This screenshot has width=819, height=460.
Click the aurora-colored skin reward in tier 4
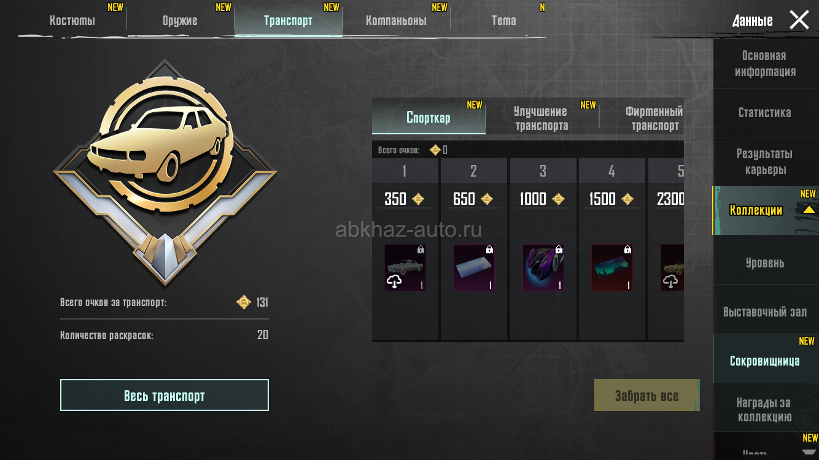pyautogui.click(x=612, y=267)
